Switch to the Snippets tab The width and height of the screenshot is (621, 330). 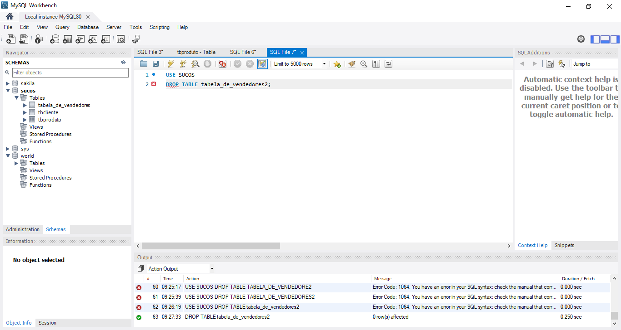(x=564, y=245)
